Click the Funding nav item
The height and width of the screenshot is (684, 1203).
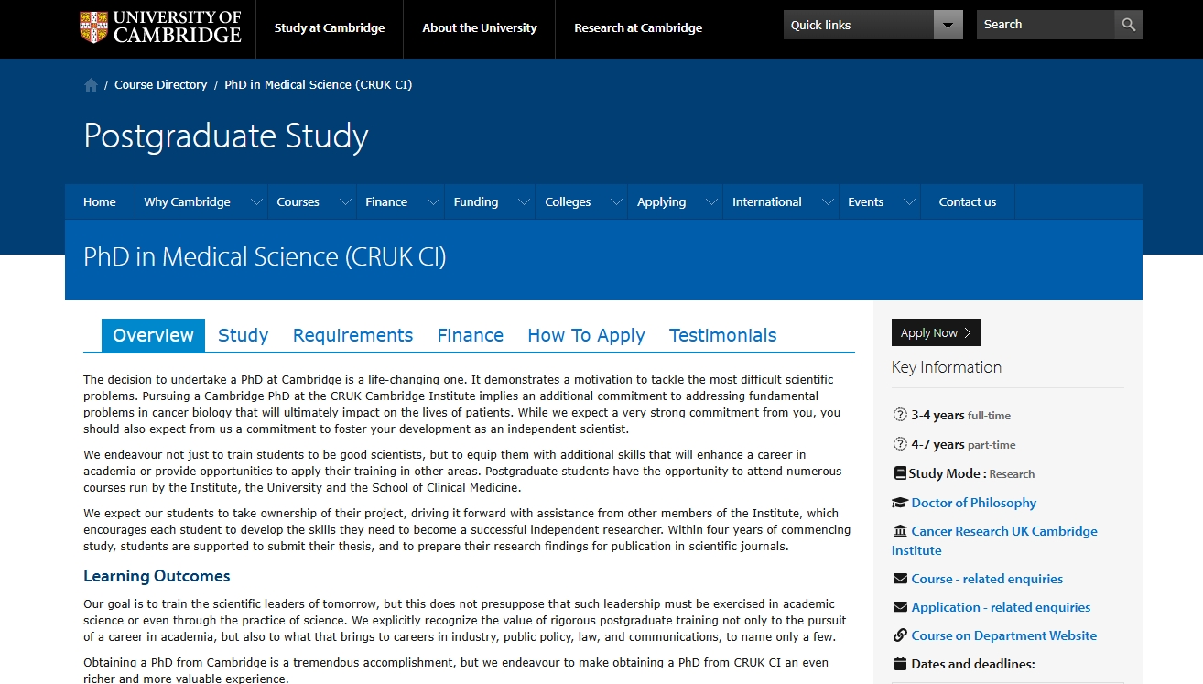[476, 202]
